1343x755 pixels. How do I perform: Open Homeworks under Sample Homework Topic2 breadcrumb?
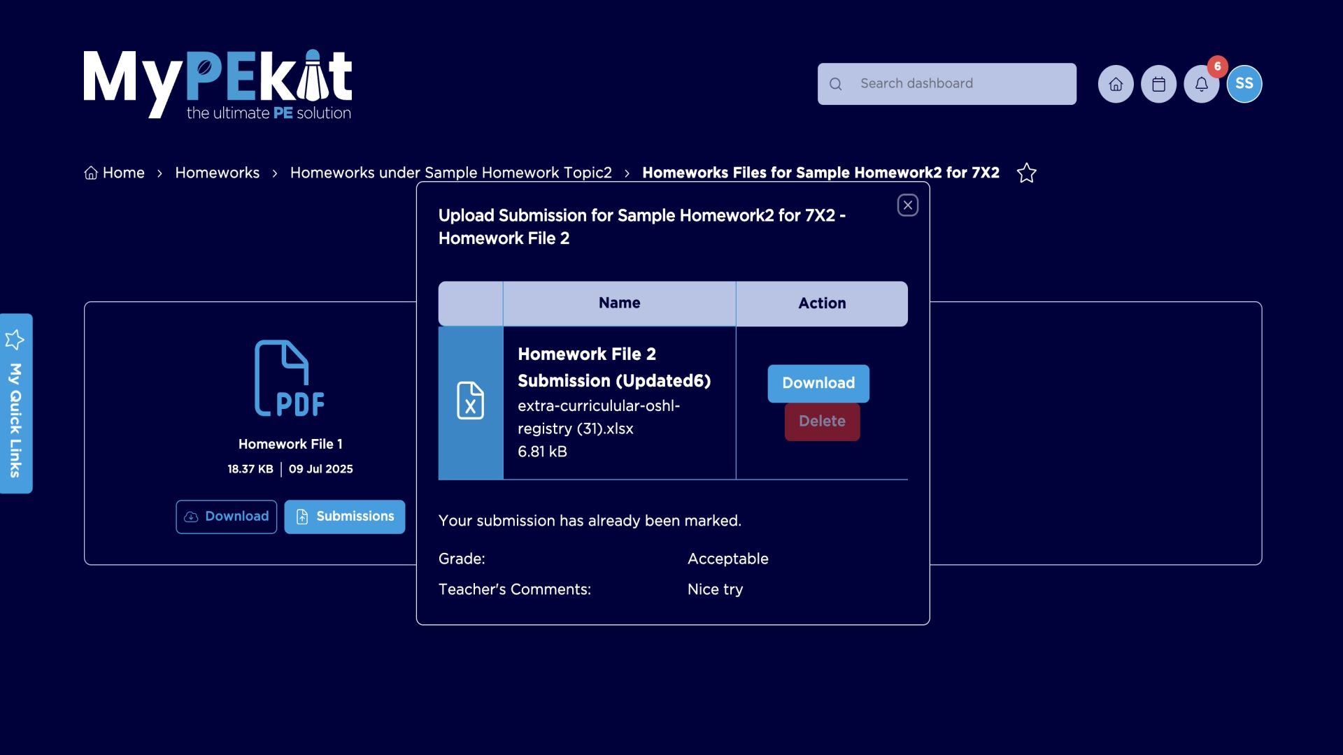point(450,173)
